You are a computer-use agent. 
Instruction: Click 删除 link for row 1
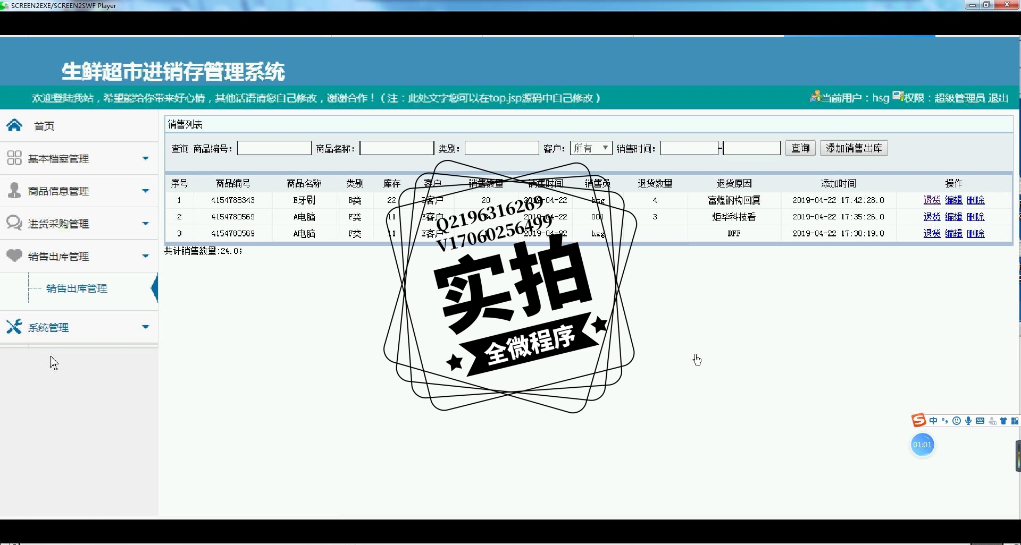pyautogui.click(x=976, y=200)
